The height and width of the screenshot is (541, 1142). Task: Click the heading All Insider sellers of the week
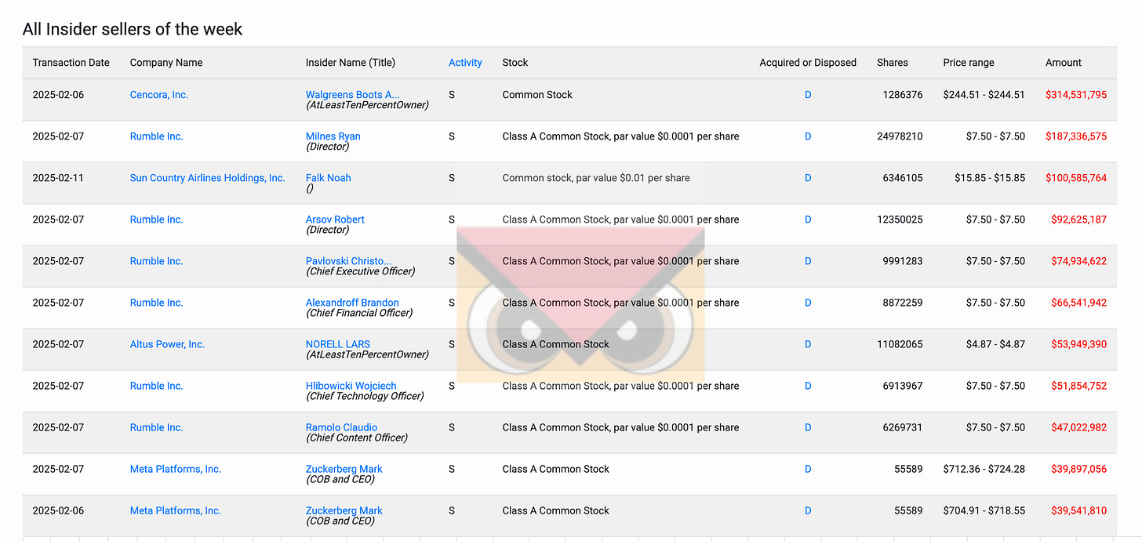tap(133, 29)
